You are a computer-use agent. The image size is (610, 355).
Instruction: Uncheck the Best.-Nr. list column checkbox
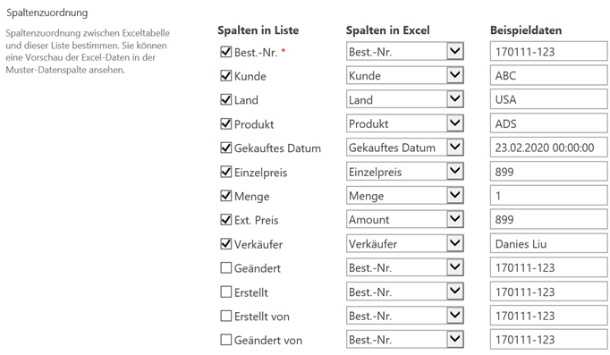(x=226, y=51)
